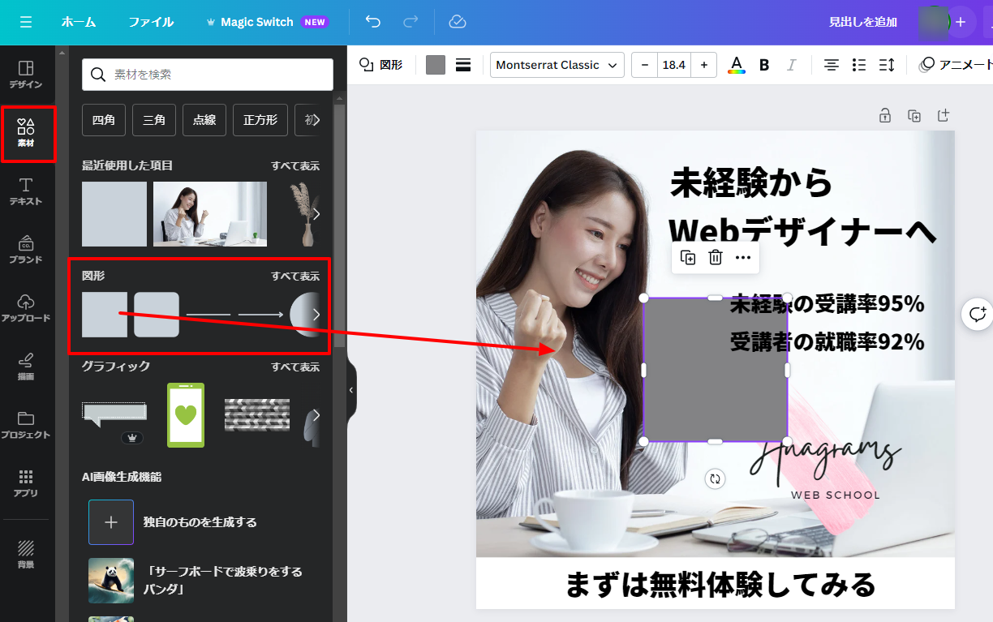The width and height of the screenshot is (993, 622).
Task: Toggle italic formatting
Action: click(x=791, y=65)
